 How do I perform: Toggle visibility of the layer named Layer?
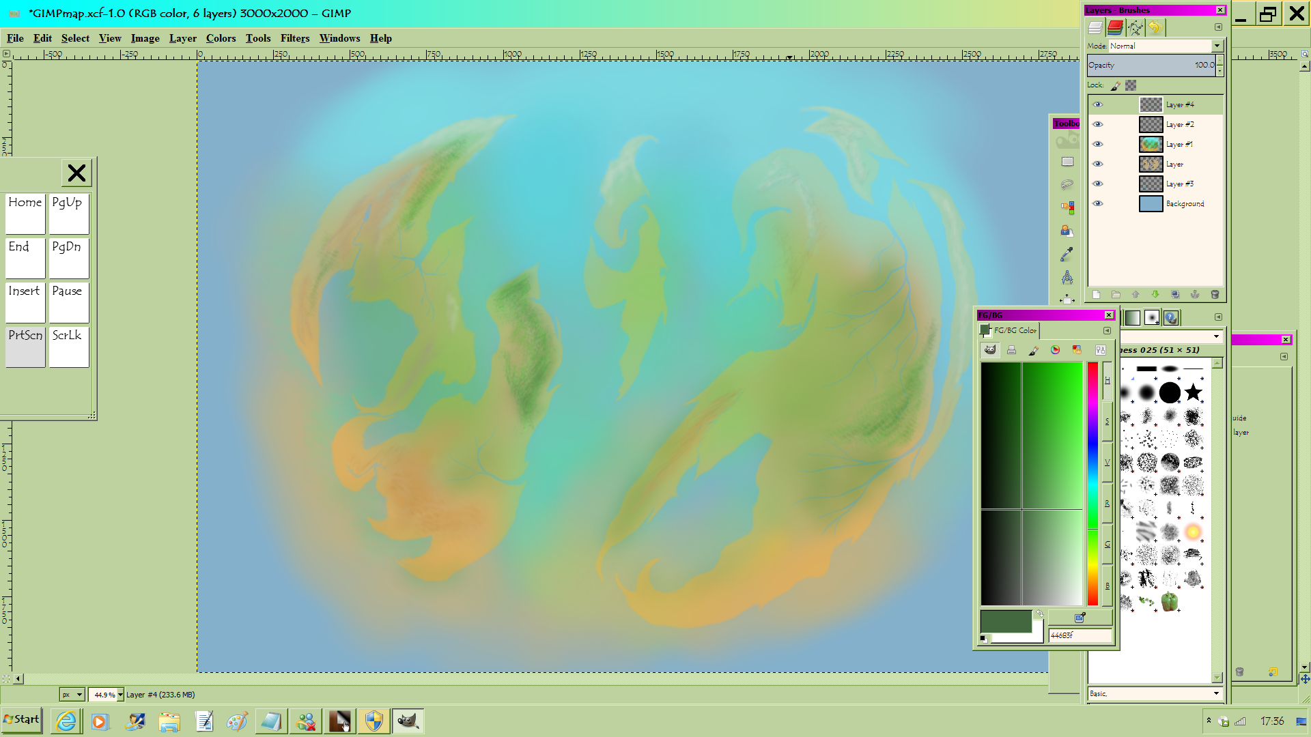[1098, 164]
